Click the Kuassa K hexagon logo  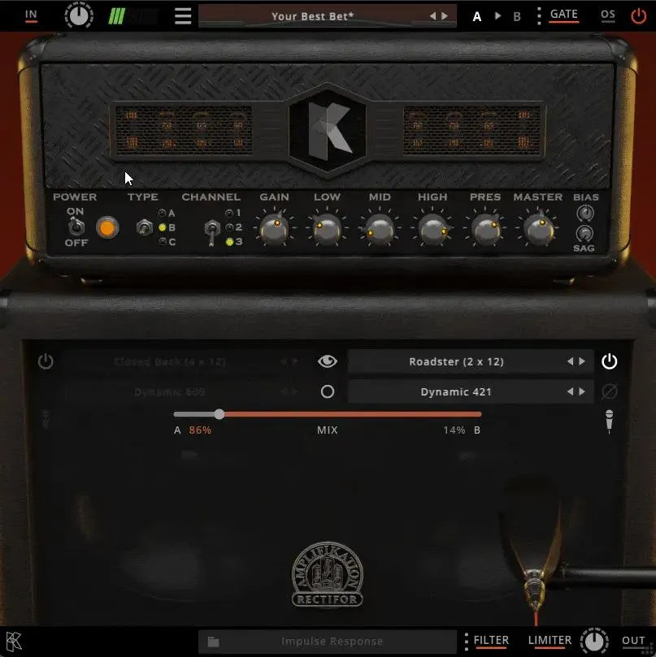328,129
